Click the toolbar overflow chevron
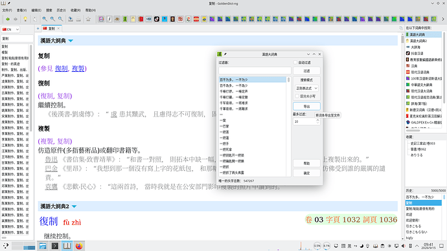Screen dimensions: 447x251 [443, 19]
